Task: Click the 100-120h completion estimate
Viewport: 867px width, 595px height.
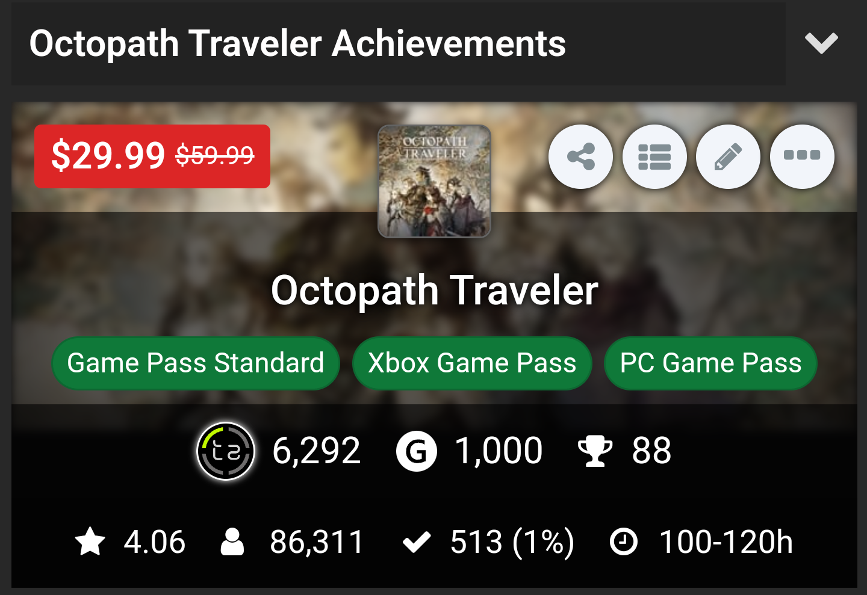Action: [x=726, y=541]
